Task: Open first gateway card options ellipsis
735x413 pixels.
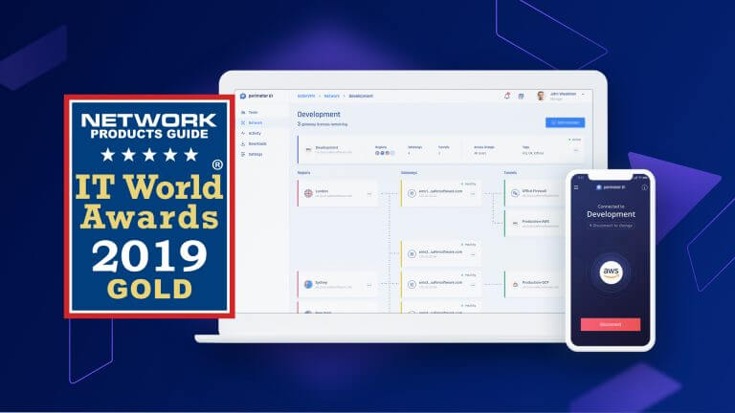Action: point(473,193)
